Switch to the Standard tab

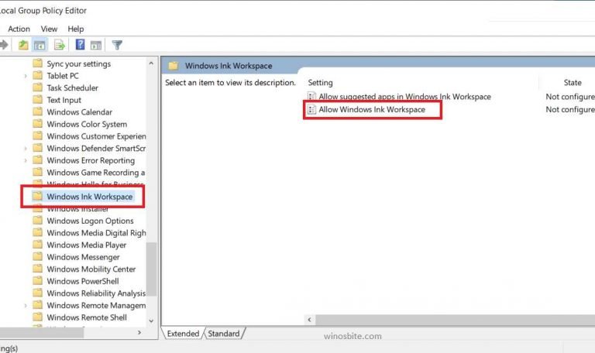pos(223,334)
